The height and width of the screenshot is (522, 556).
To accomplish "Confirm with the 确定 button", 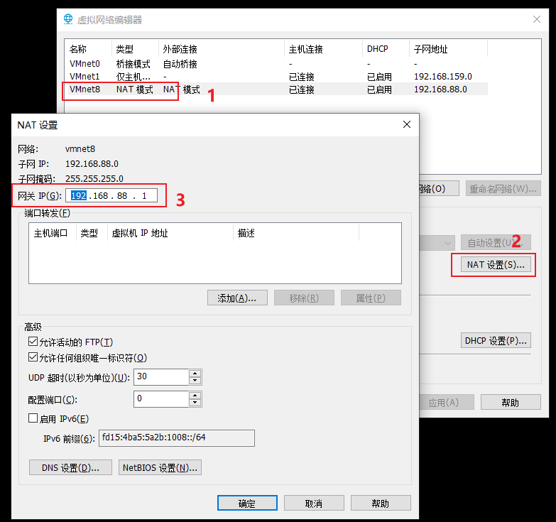I will (x=247, y=503).
